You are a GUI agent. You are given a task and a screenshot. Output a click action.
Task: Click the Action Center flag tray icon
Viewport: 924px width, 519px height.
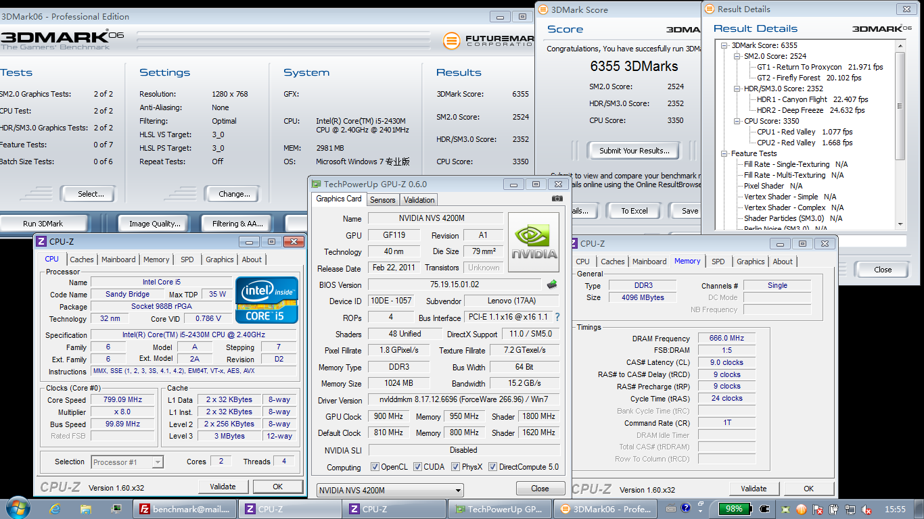pos(816,509)
